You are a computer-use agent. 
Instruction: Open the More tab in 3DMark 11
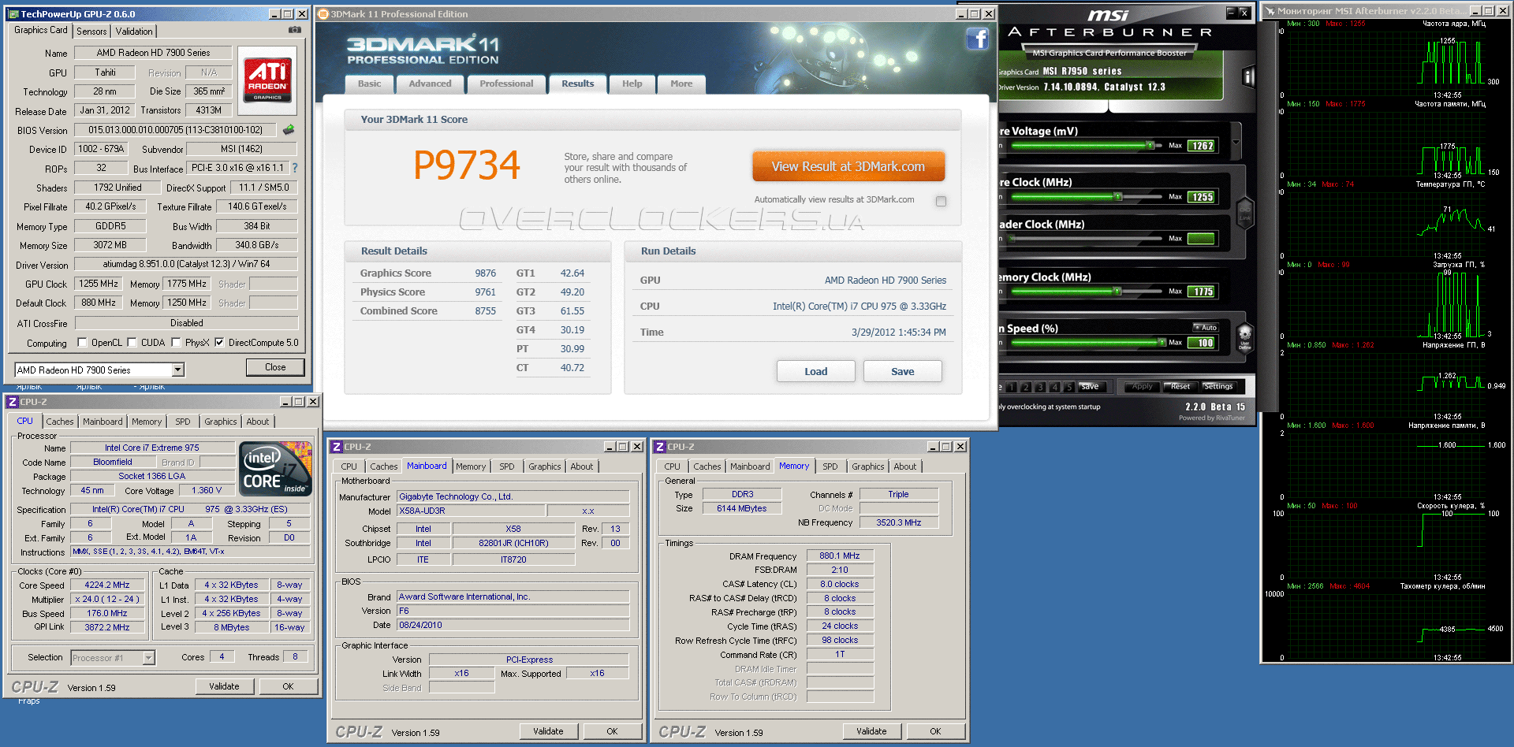coord(681,84)
